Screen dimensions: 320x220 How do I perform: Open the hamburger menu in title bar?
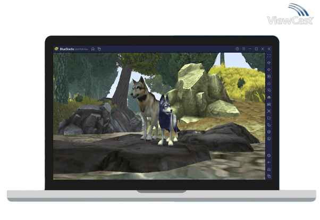(x=243, y=49)
